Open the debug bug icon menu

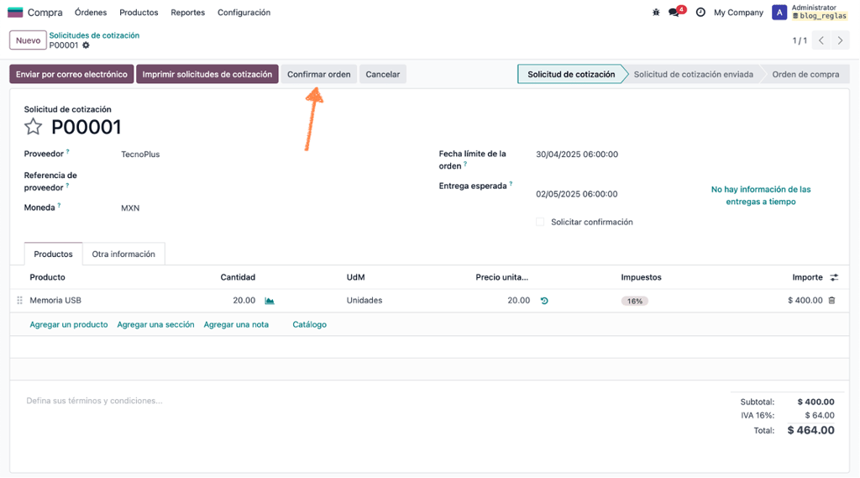click(656, 12)
